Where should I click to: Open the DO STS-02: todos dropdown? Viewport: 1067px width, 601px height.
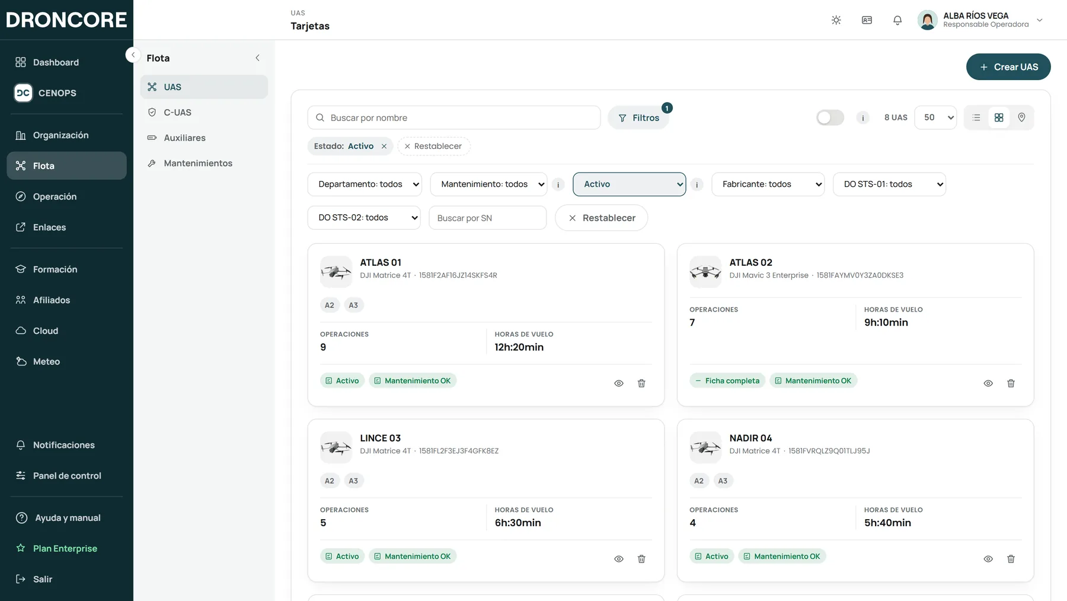(x=364, y=218)
